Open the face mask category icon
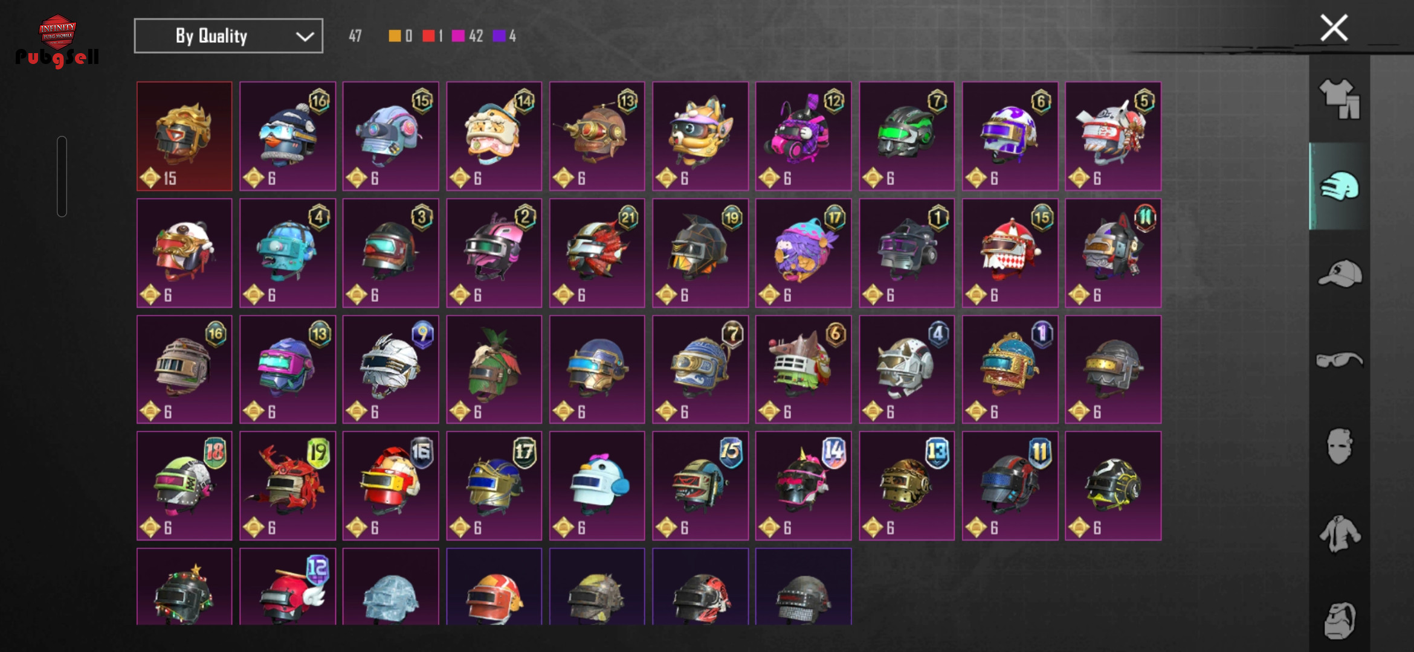This screenshot has height=652, width=1414. 1339,446
